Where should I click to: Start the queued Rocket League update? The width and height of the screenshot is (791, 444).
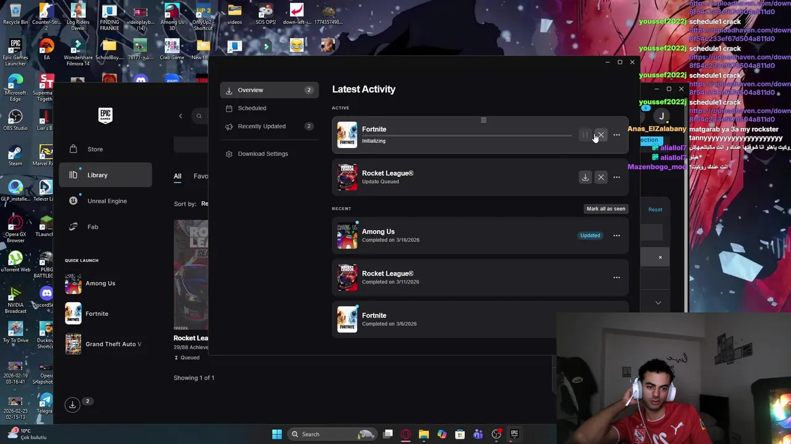(585, 177)
